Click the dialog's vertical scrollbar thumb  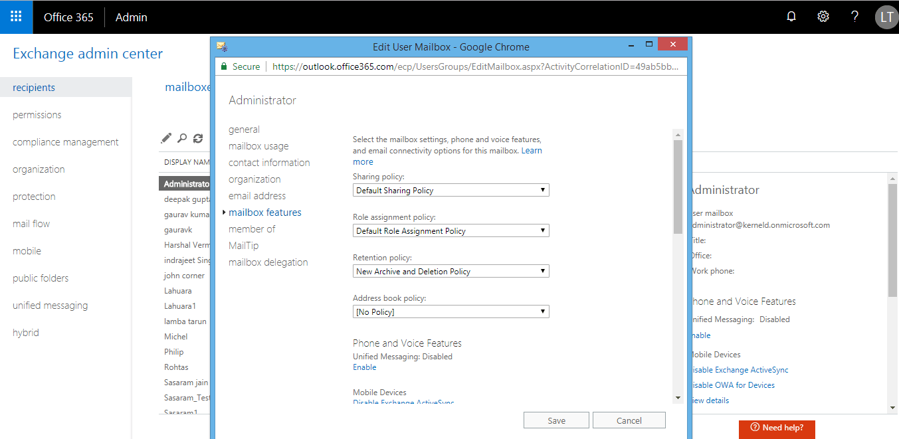678,186
